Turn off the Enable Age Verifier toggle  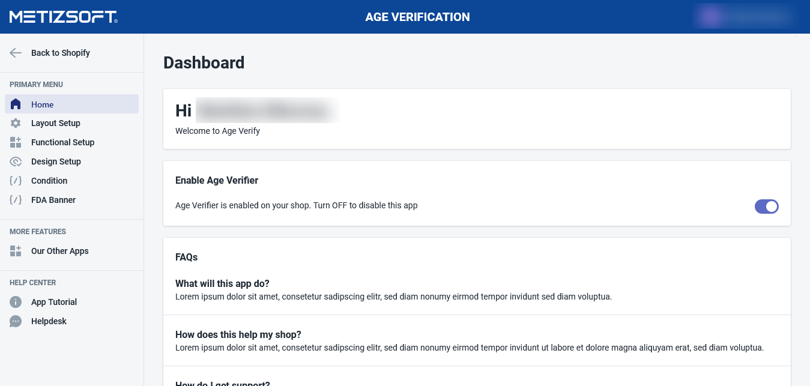(766, 207)
